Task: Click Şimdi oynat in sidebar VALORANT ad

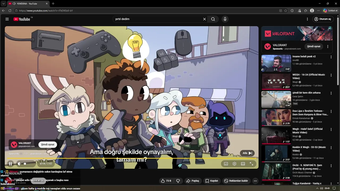Action: [314, 46]
